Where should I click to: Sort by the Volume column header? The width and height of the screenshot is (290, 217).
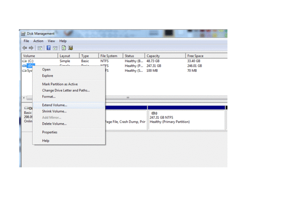pos(40,56)
